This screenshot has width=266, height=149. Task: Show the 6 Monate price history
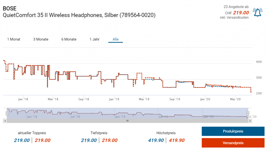[69, 39]
